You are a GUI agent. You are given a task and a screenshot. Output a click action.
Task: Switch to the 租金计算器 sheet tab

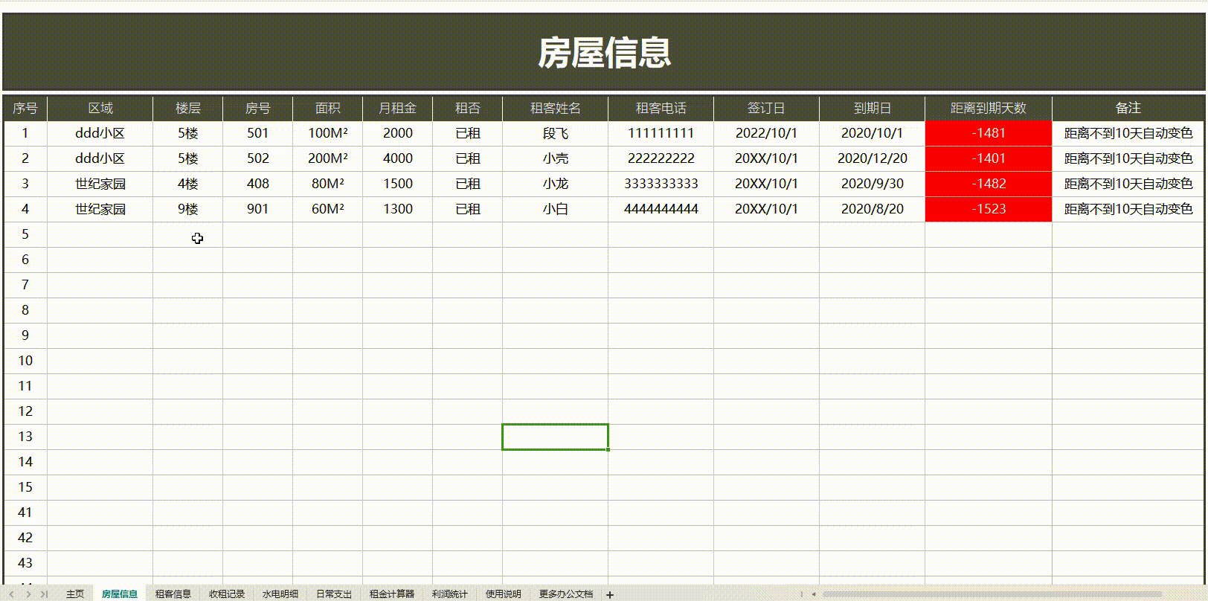[392, 594]
